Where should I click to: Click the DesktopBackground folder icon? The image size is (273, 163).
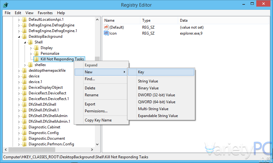click(x=25, y=37)
